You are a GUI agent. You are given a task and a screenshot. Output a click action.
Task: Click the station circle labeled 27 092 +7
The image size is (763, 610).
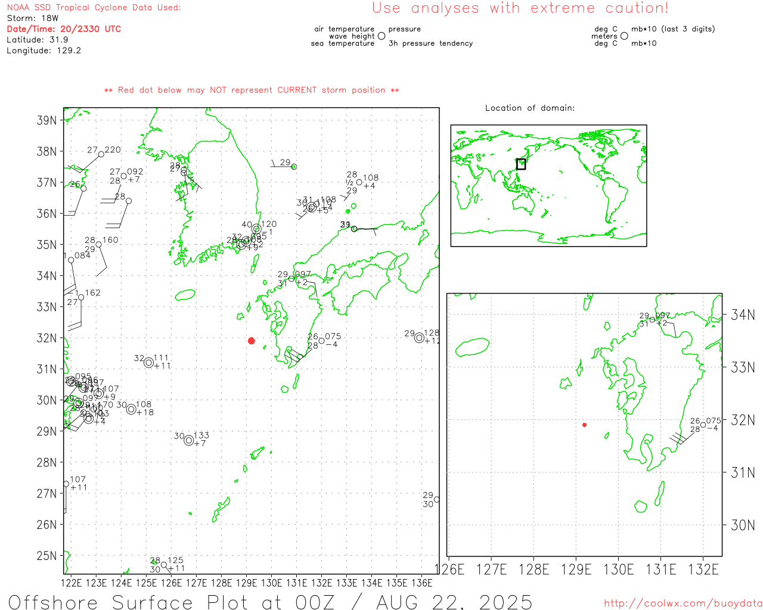[x=124, y=176]
